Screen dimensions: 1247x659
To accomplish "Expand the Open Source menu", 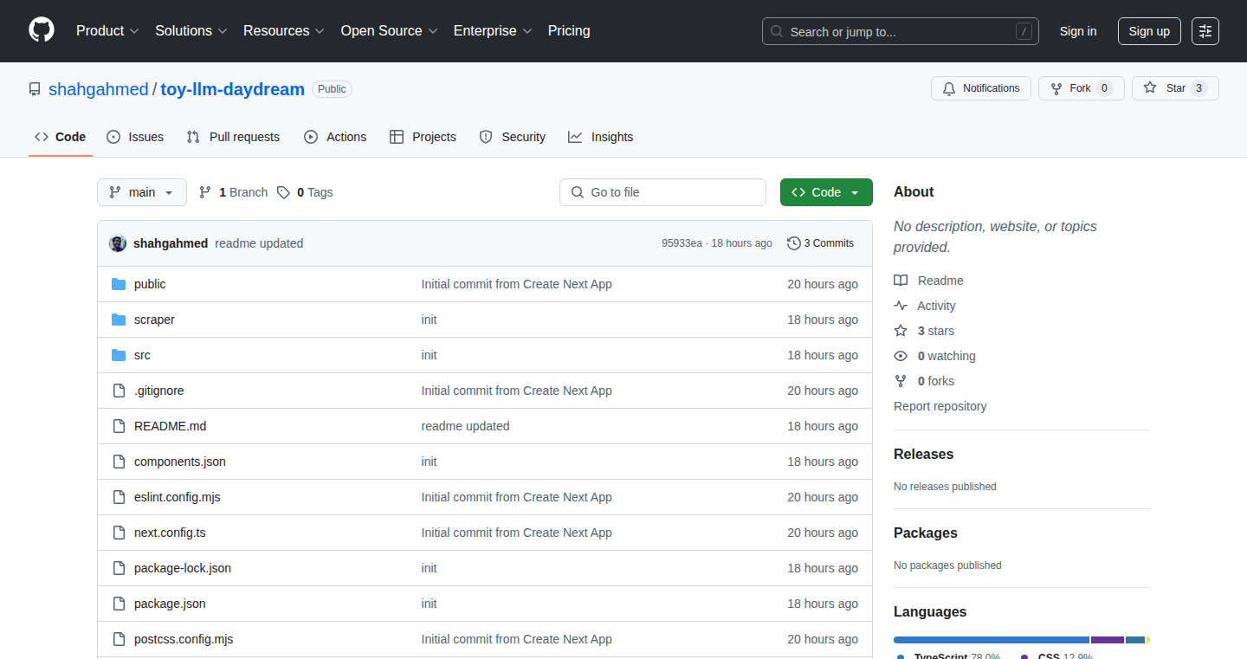I will (389, 31).
